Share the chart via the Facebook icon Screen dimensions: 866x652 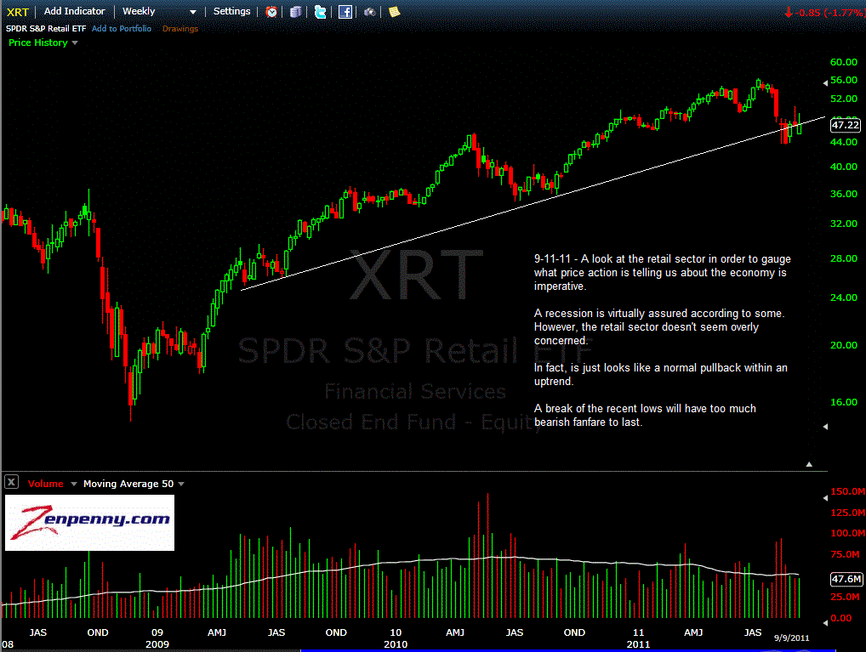[x=345, y=12]
